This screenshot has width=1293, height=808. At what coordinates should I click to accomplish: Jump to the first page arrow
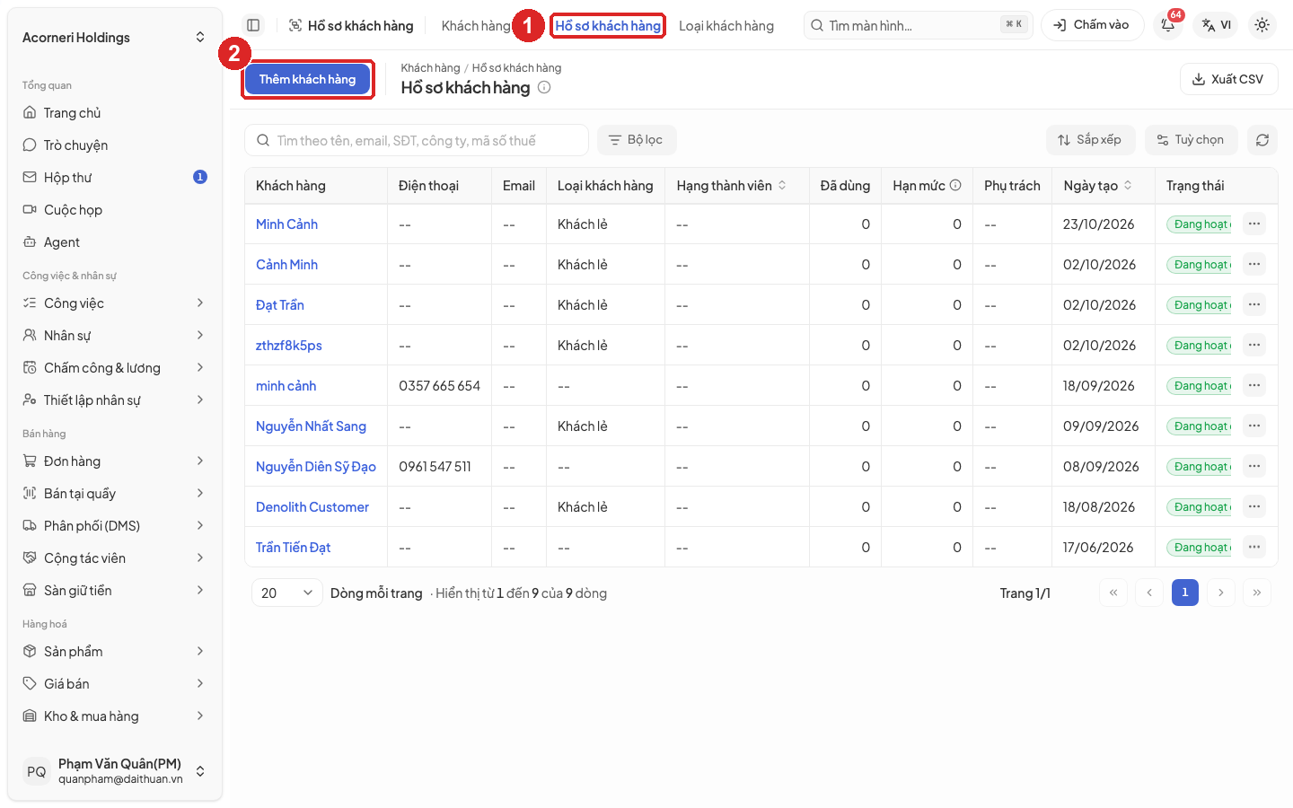pos(1113,593)
